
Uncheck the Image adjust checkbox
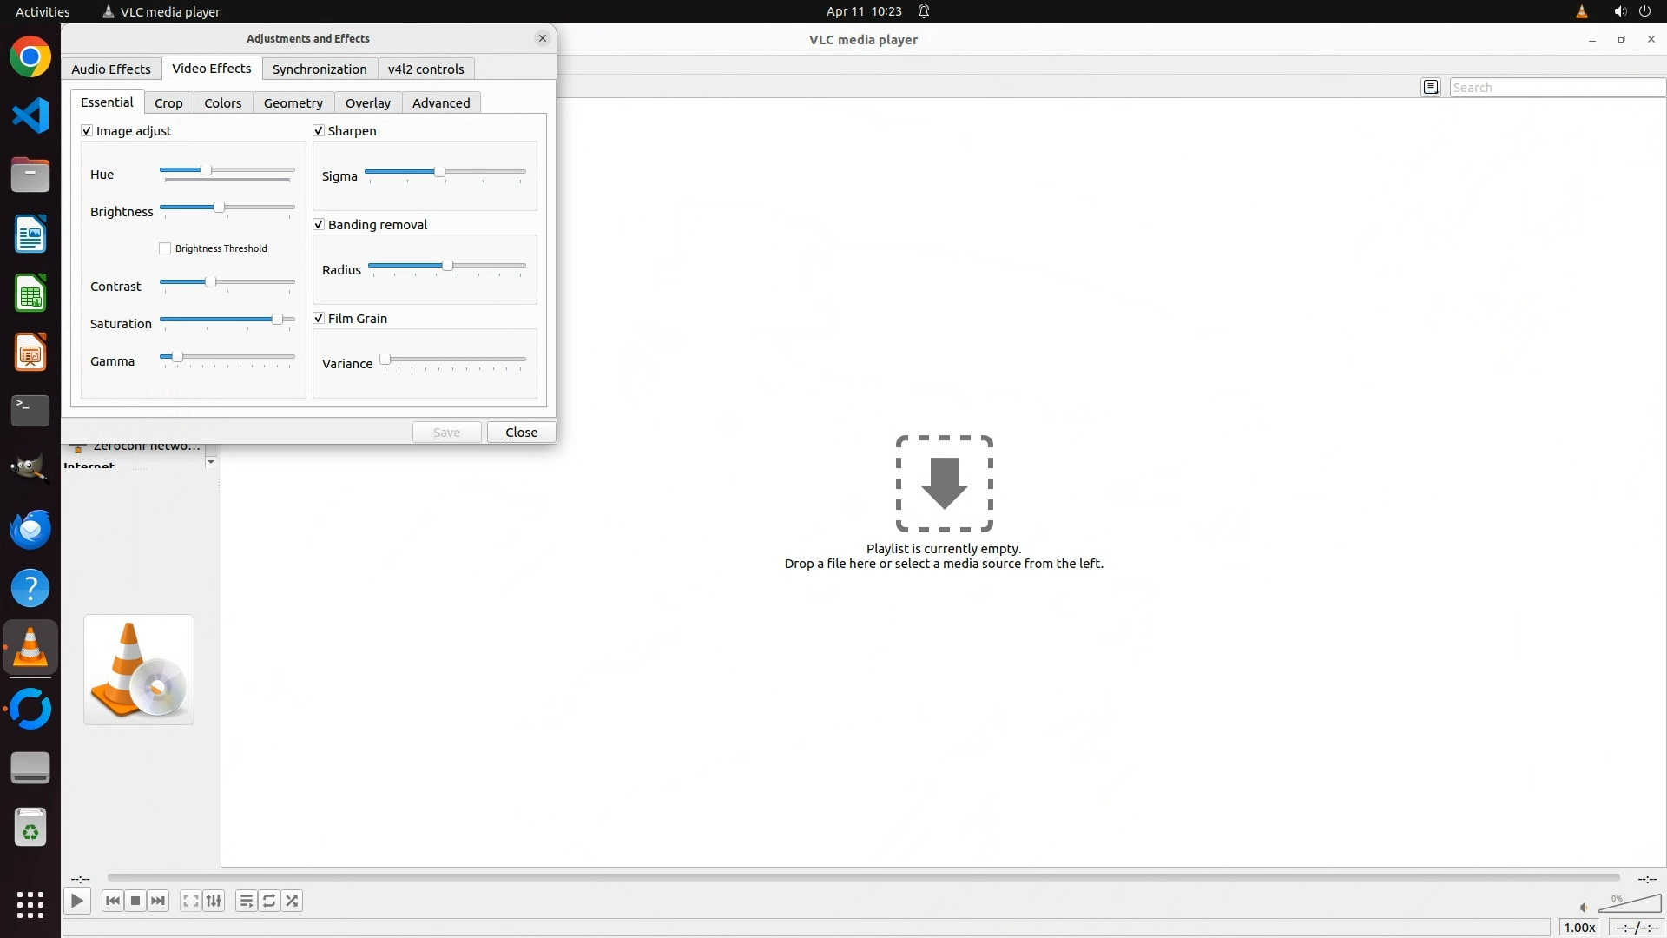click(x=87, y=130)
